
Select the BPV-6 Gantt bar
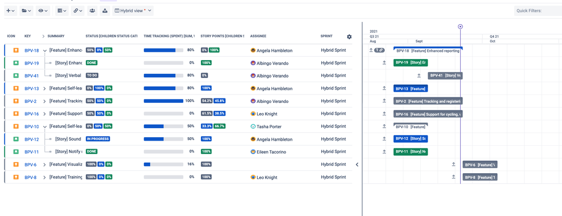[x=480, y=165]
